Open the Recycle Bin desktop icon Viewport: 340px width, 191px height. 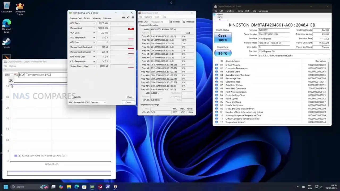[x=6, y=6]
